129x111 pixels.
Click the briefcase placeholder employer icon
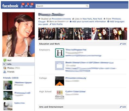coord(60,65)
